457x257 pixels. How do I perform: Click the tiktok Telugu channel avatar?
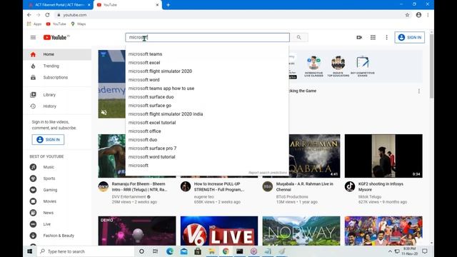350,186
